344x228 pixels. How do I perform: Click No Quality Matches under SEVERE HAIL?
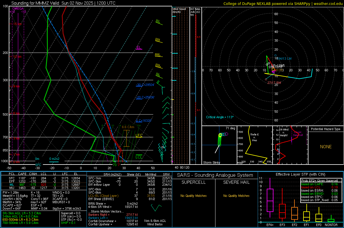236,196
